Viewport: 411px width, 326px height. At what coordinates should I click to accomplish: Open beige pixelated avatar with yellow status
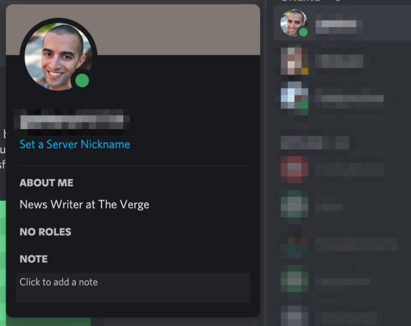[294, 61]
